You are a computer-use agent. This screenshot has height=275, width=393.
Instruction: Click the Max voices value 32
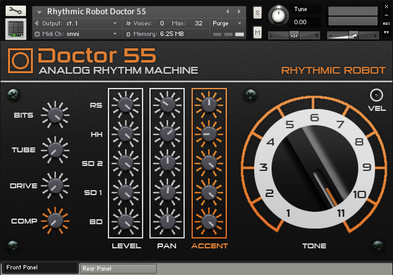coord(198,24)
